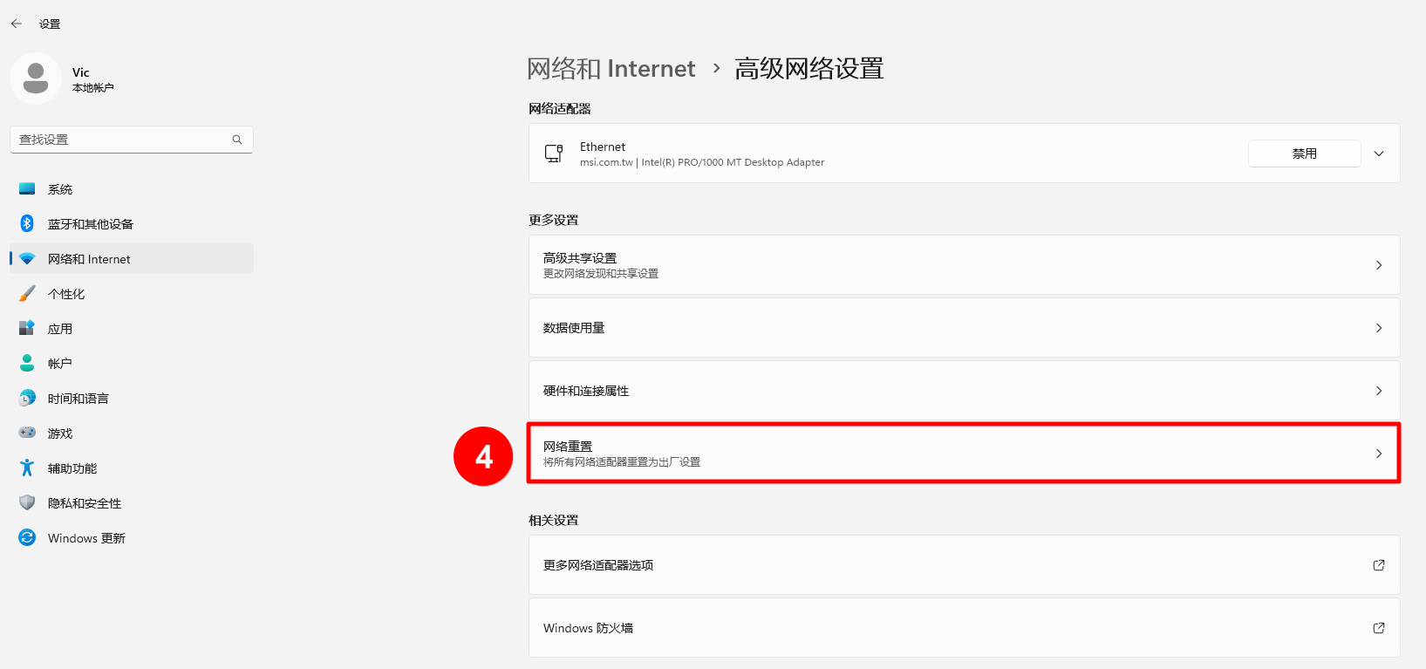This screenshot has width=1426, height=669.
Task: Open Accessibility (辅助功能) icon
Action: pos(27,468)
